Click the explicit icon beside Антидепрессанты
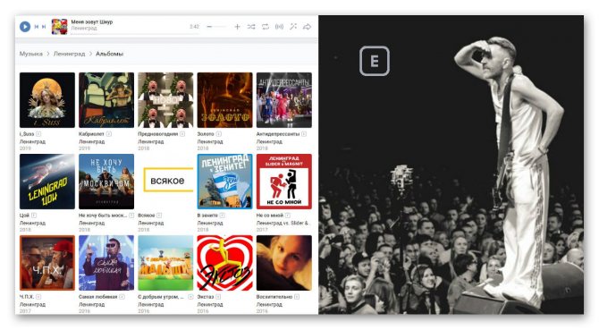 (x=304, y=134)
